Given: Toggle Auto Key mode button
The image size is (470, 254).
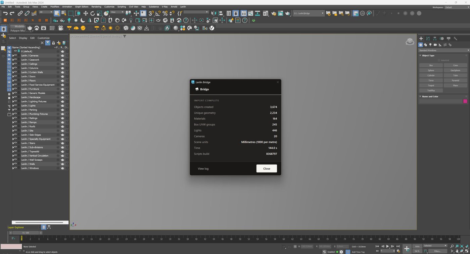Looking at the screenshot, I should click(x=417, y=246).
